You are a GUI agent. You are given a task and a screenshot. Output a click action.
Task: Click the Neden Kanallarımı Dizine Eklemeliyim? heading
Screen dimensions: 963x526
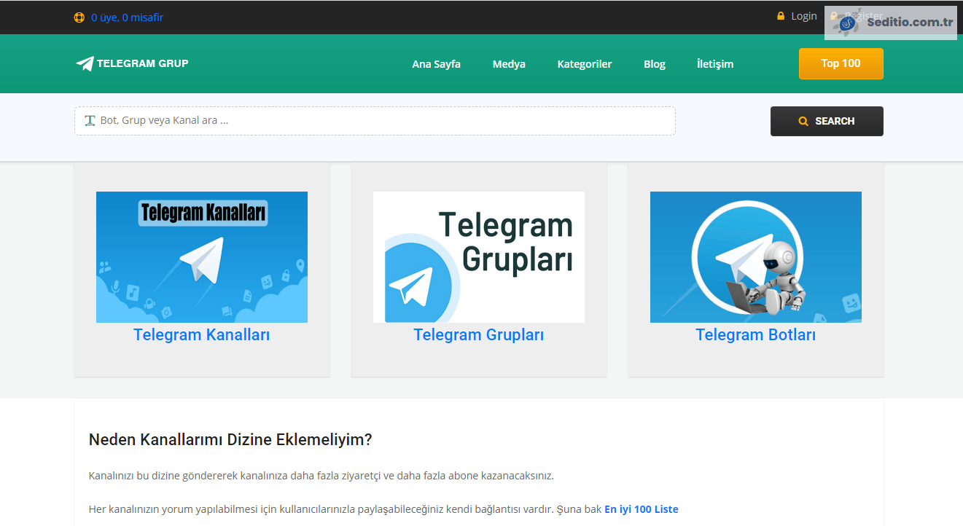(230, 440)
